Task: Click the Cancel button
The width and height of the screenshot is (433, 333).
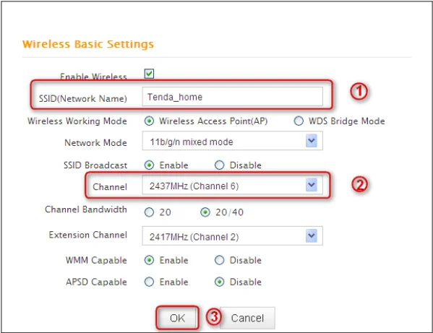Action: (x=247, y=318)
